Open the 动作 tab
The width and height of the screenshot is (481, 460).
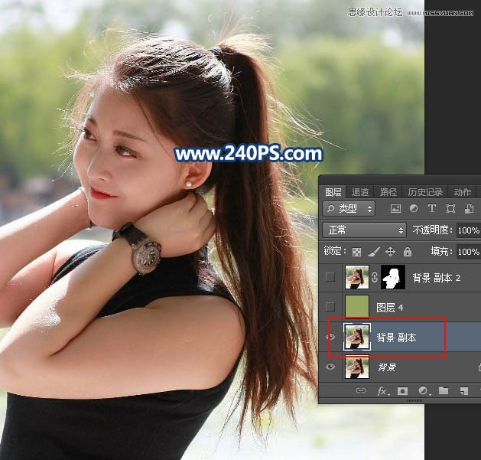point(462,192)
